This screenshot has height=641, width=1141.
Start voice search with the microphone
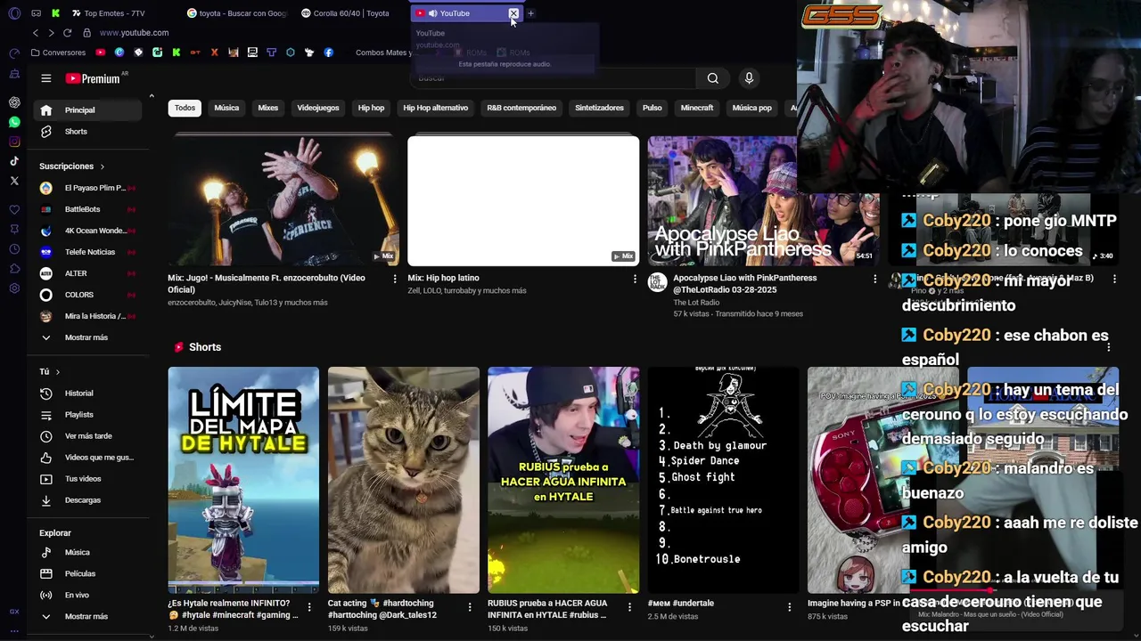click(x=749, y=78)
